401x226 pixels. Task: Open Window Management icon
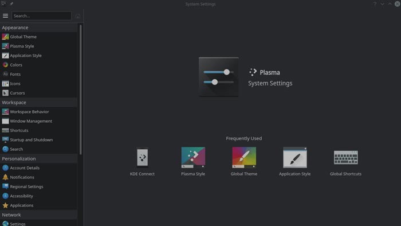click(x=5, y=121)
